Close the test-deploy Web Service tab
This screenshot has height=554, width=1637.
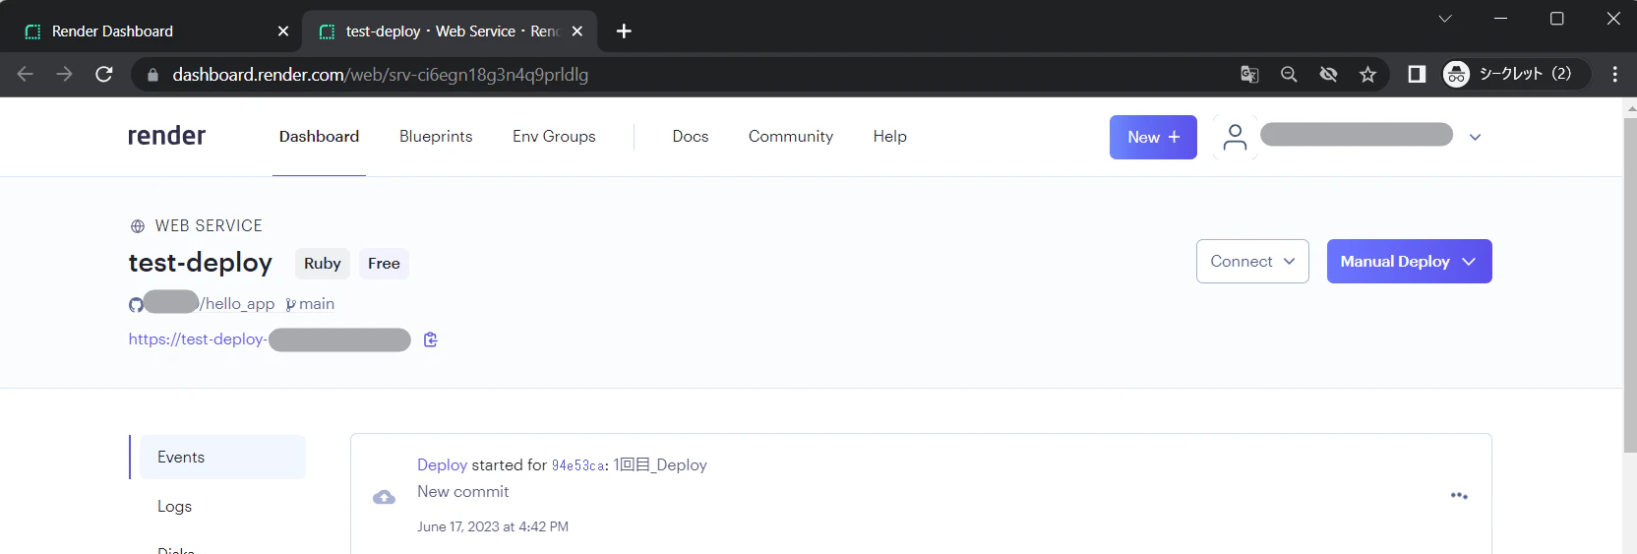(x=577, y=31)
